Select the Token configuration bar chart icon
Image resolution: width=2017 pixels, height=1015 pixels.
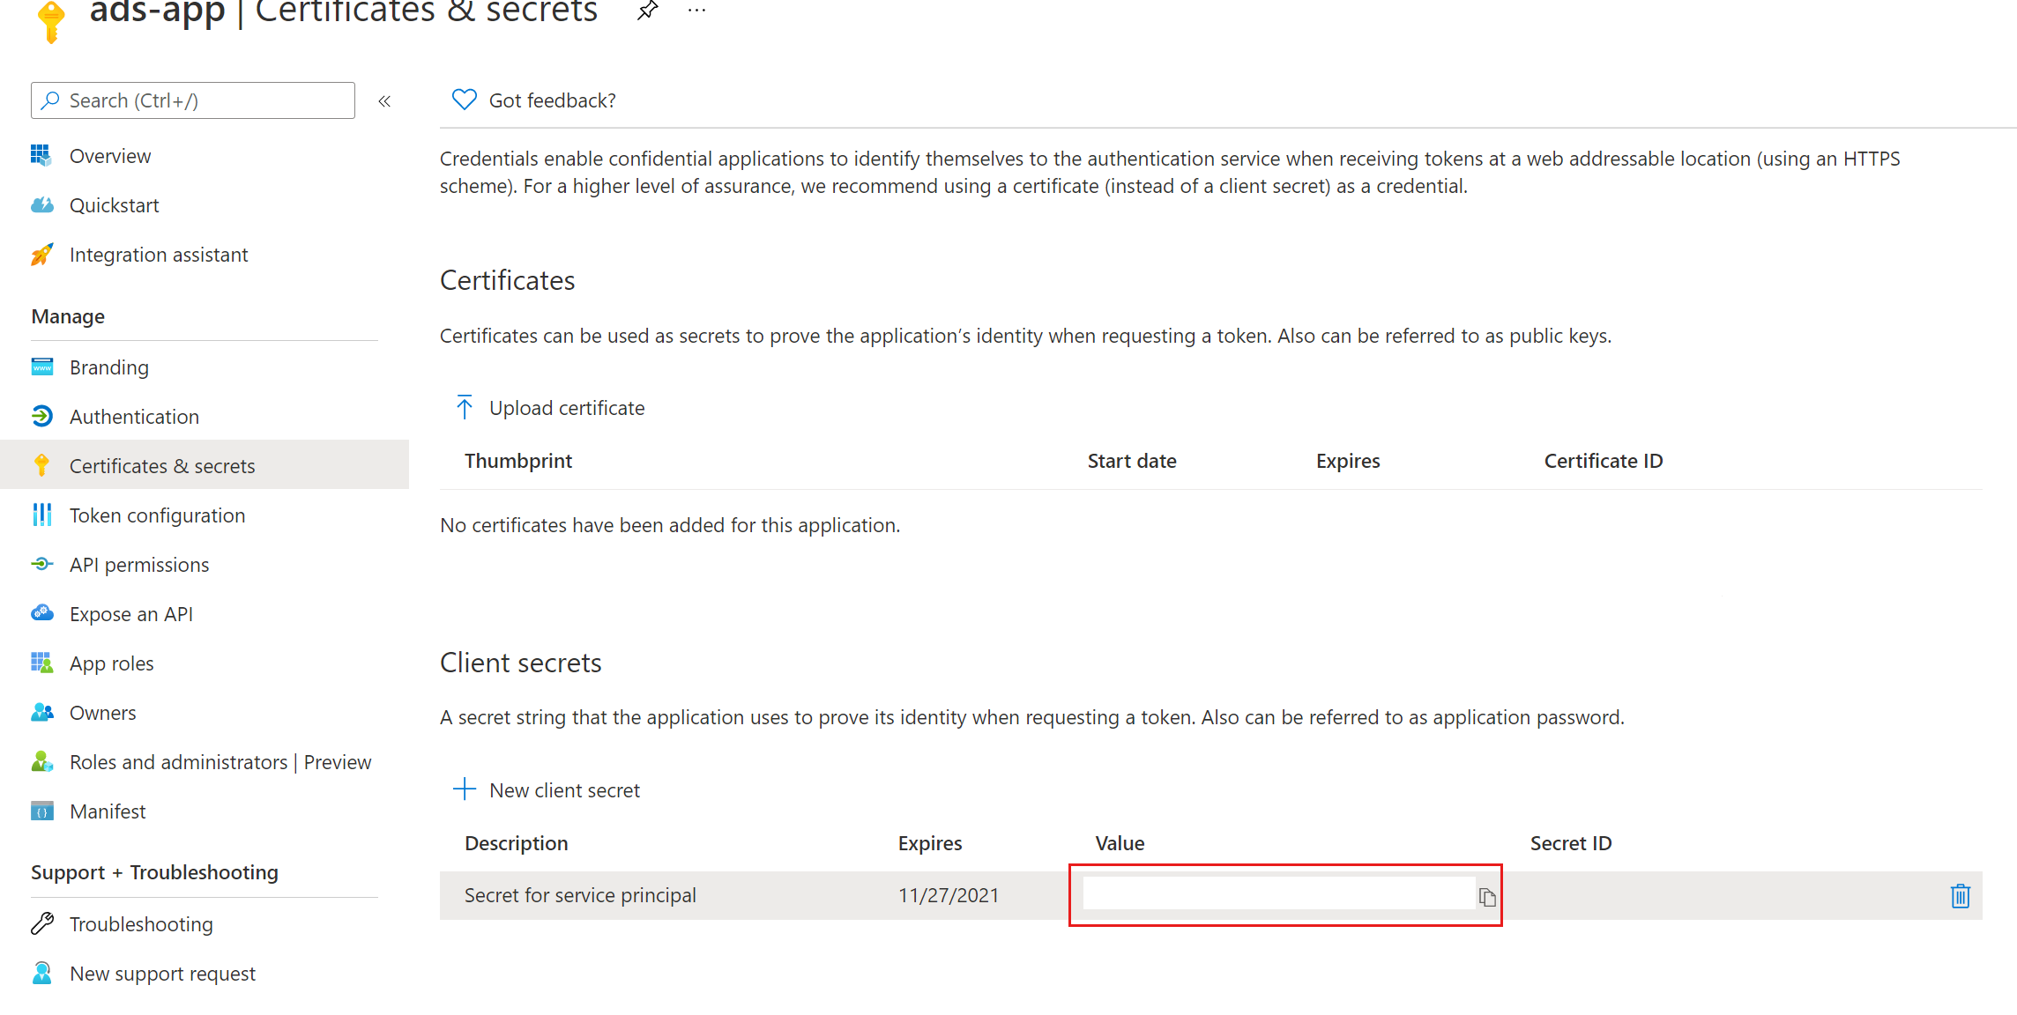(x=41, y=515)
